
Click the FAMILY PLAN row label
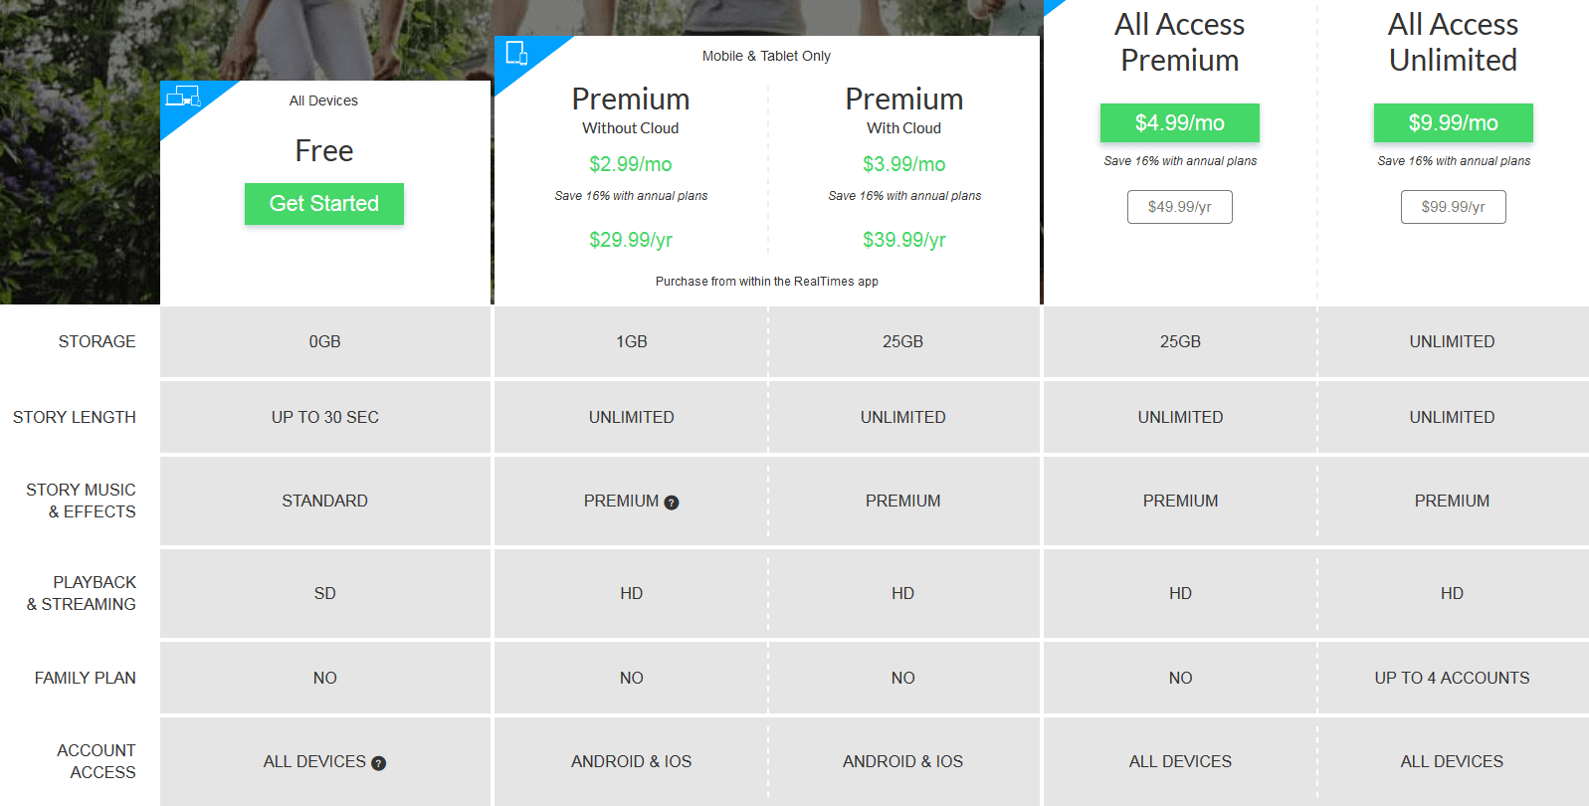pyautogui.click(x=86, y=678)
